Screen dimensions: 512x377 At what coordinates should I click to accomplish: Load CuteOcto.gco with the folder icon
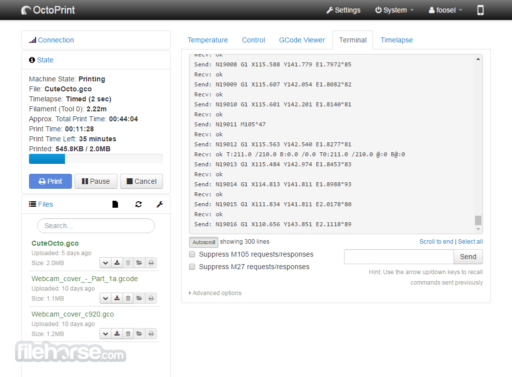(139, 263)
